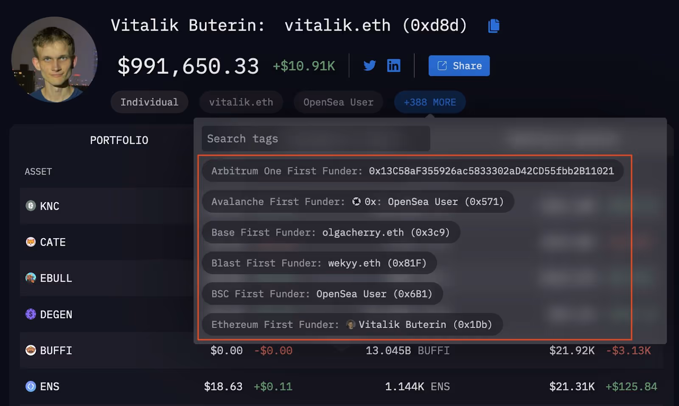This screenshot has width=679, height=406.
Task: Click the CATE token icon
Action: click(x=31, y=242)
